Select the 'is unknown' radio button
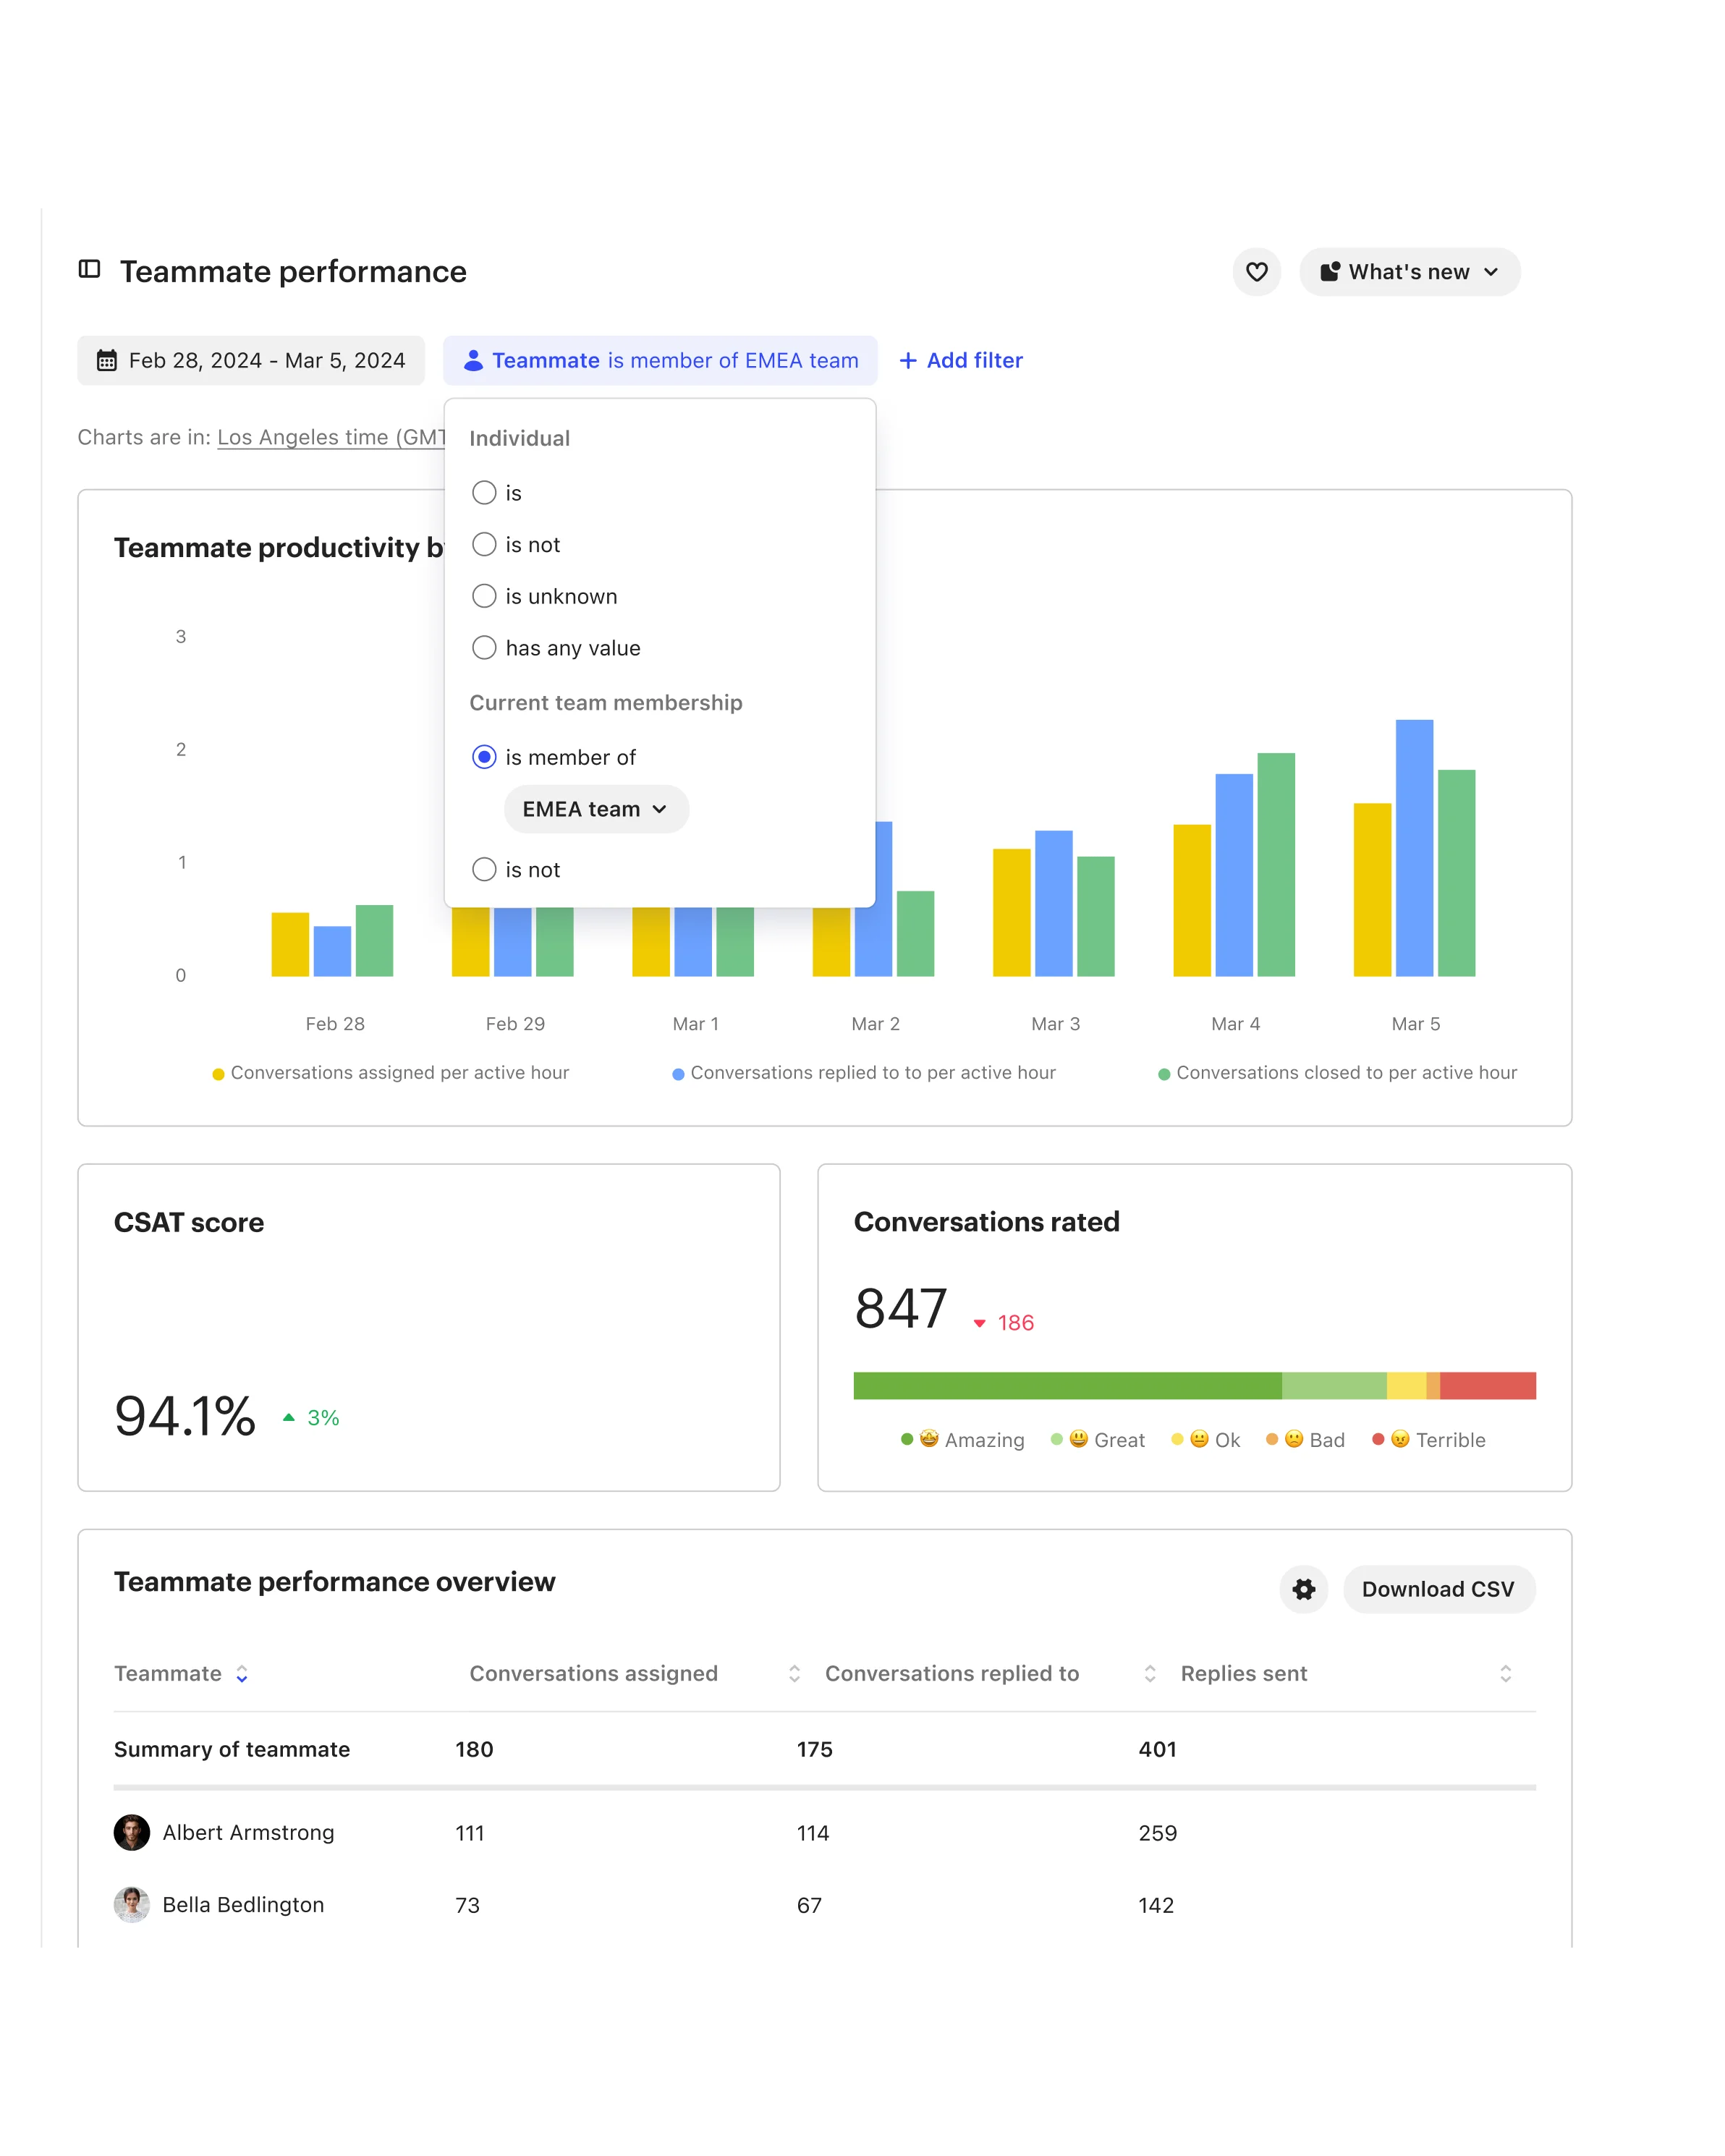This screenshot has width=1725, height=2156. pos(485,596)
